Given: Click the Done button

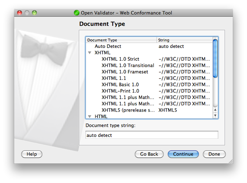Looking at the screenshot, I should point(214,154).
